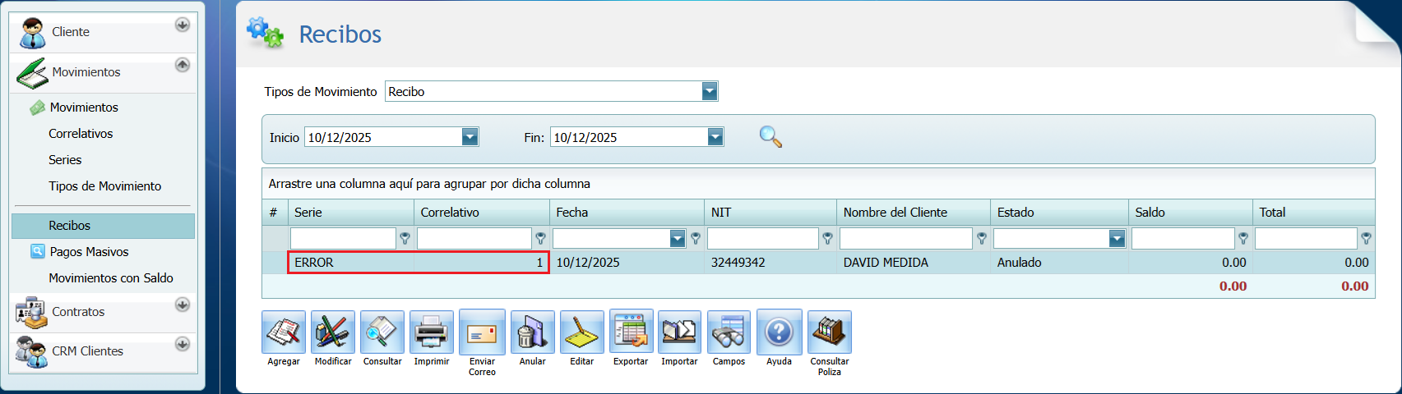The image size is (1402, 394).
Task: Click the Anular trash icon
Action: (x=532, y=332)
